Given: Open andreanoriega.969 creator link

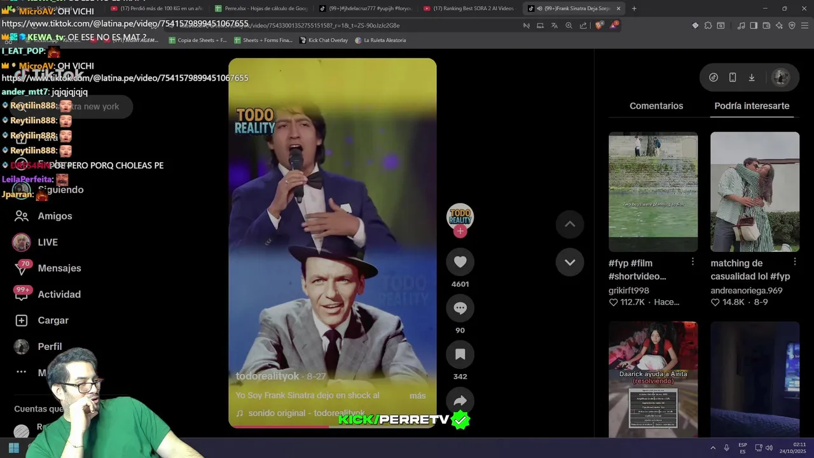Looking at the screenshot, I should click(747, 291).
